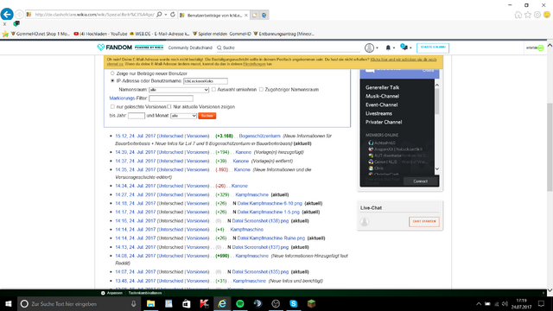The height and width of the screenshot is (311, 553).
Task: Click the orange Suchen button
Action: click(x=207, y=116)
